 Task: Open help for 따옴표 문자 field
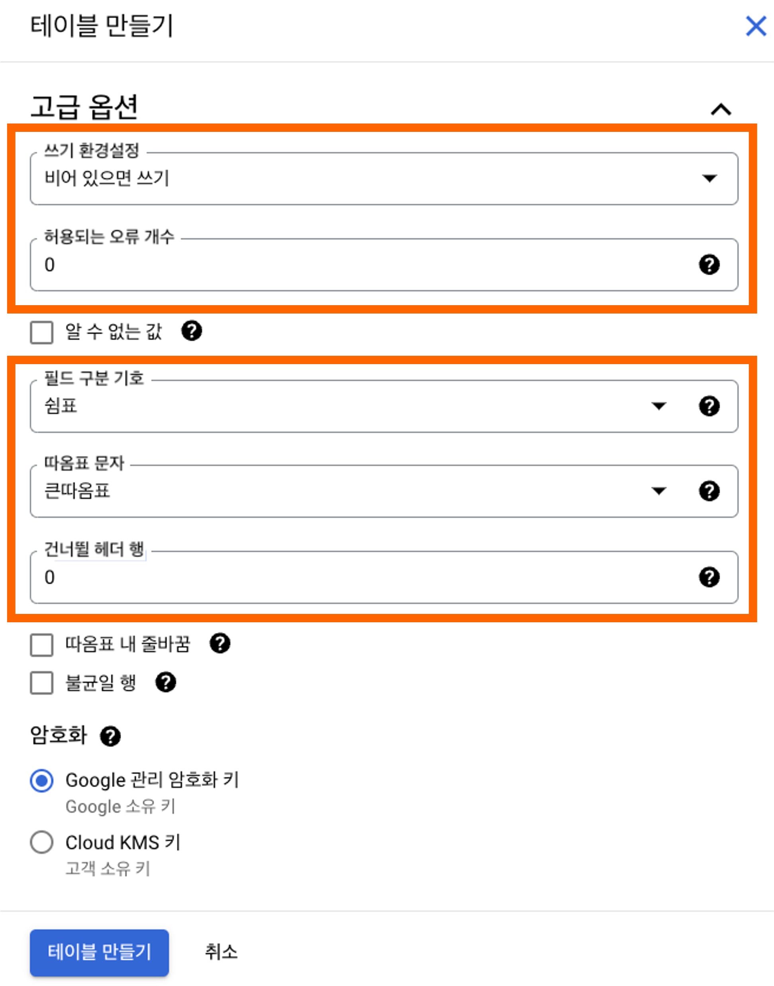click(709, 491)
